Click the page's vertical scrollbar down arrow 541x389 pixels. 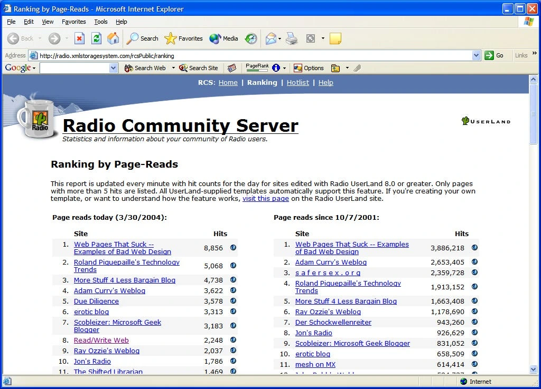tap(533, 369)
